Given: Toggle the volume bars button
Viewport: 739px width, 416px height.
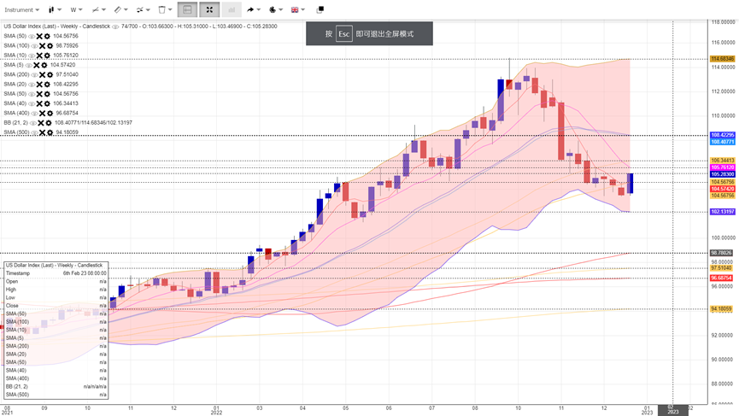Looking at the screenshot, I should point(232,9).
